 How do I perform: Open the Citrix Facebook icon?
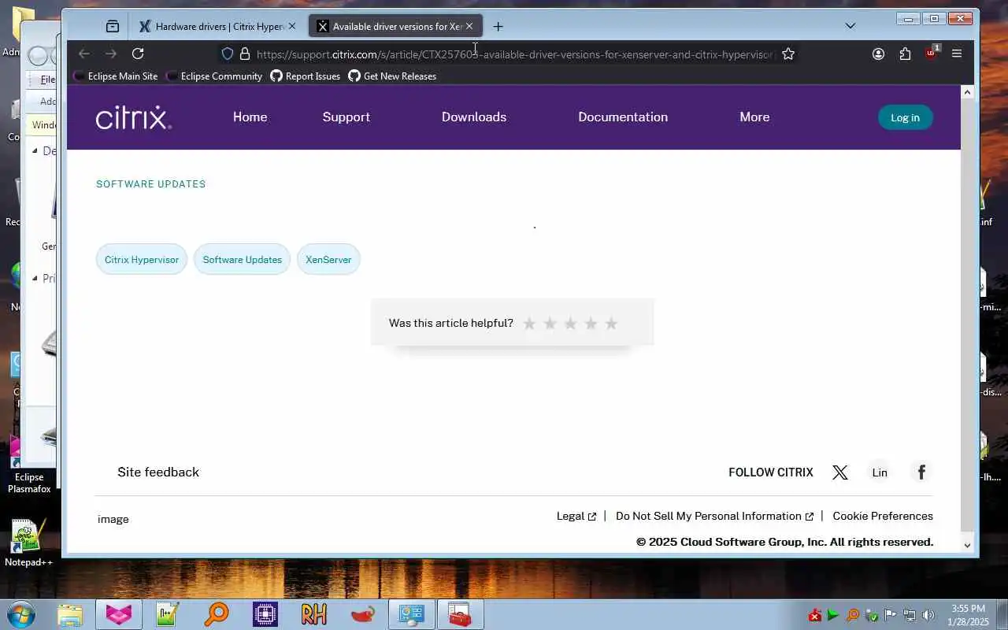coord(921,472)
